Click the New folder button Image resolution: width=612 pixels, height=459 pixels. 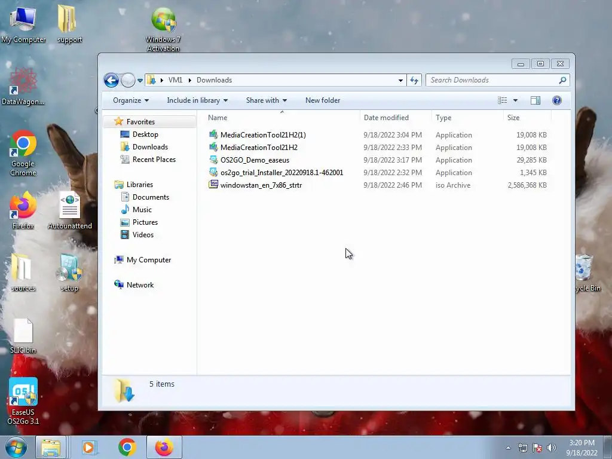[x=323, y=100]
